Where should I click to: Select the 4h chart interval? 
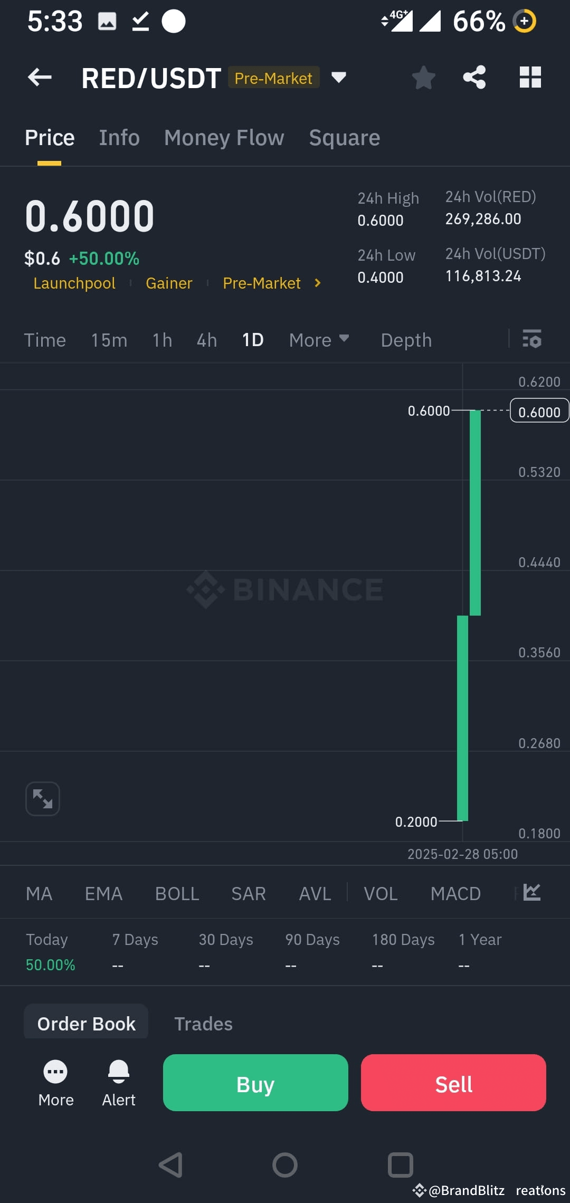click(207, 340)
